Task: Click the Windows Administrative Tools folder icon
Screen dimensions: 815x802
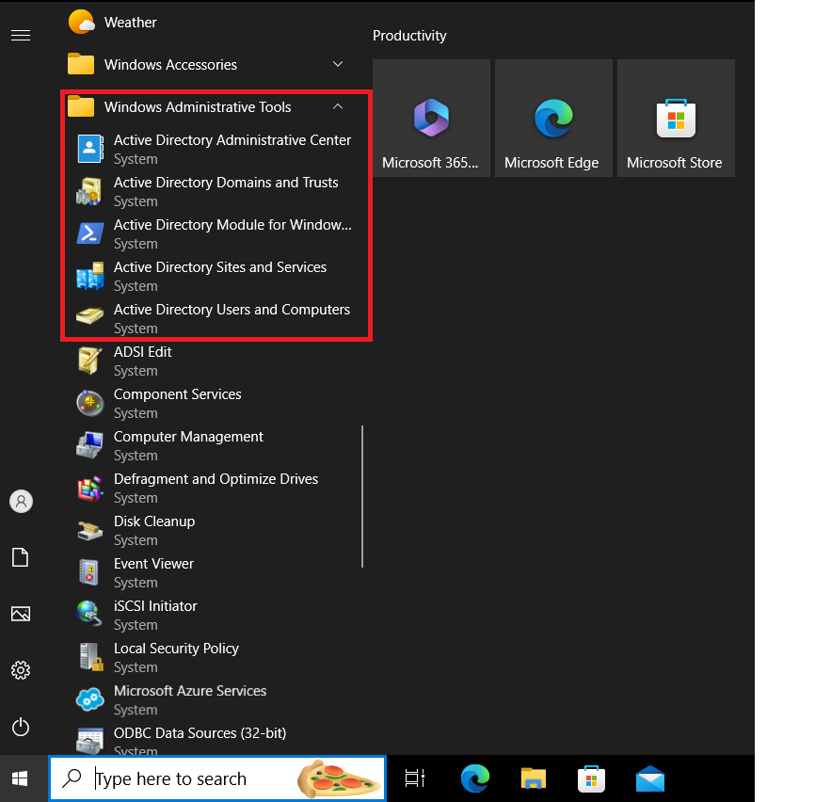Action: [81, 107]
